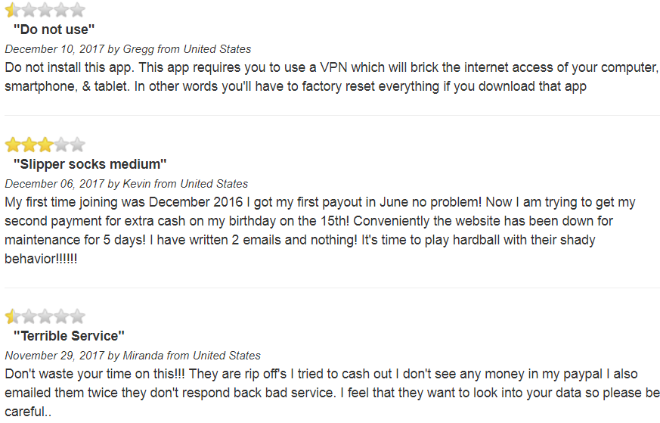This screenshot has height=423, width=660.
Task: Click the "Terrible Service" review title
Action: click(x=69, y=336)
